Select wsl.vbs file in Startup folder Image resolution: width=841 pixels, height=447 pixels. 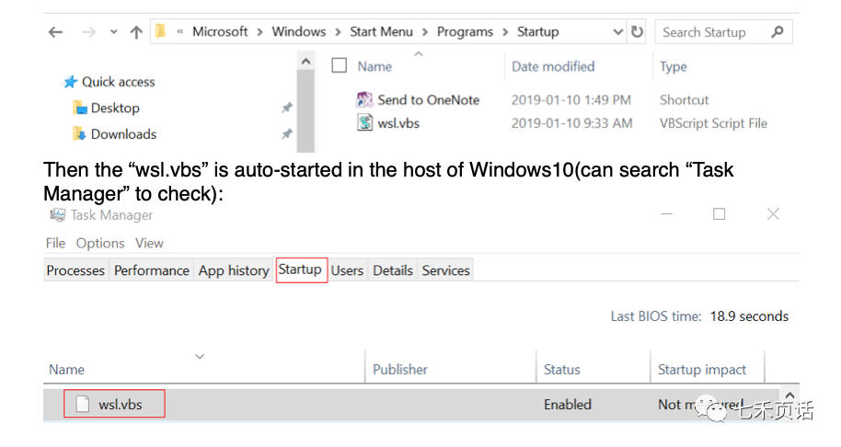[398, 123]
